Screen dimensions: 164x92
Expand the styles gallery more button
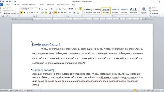pos(139,13)
